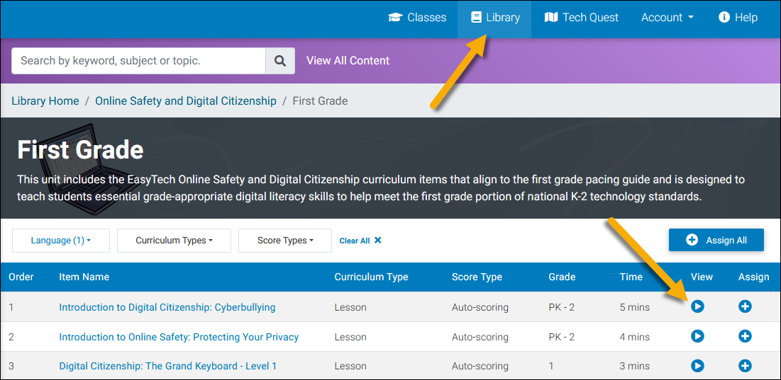Play the Cyberbullying lesson via View icon
Image resolution: width=781 pixels, height=380 pixels.
[x=697, y=306]
